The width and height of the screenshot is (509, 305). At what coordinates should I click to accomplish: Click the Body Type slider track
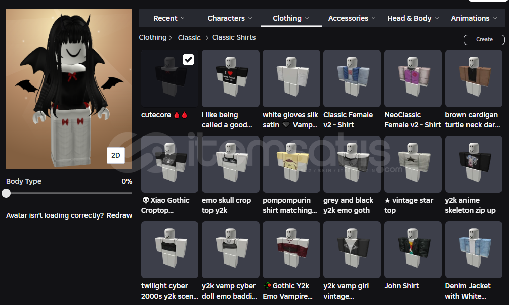(x=69, y=193)
